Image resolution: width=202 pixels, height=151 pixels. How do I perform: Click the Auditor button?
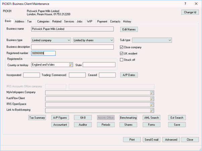click(x=83, y=125)
